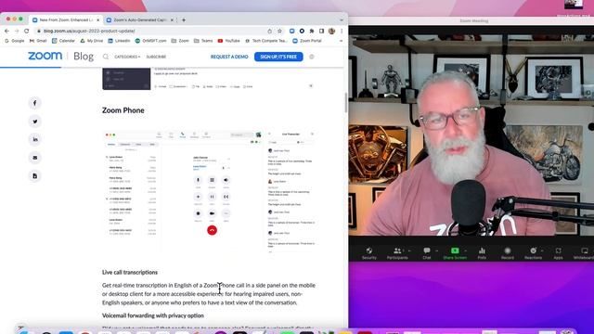594x334 pixels.
Task: Open the Zoom blog search icon
Action: [106, 57]
